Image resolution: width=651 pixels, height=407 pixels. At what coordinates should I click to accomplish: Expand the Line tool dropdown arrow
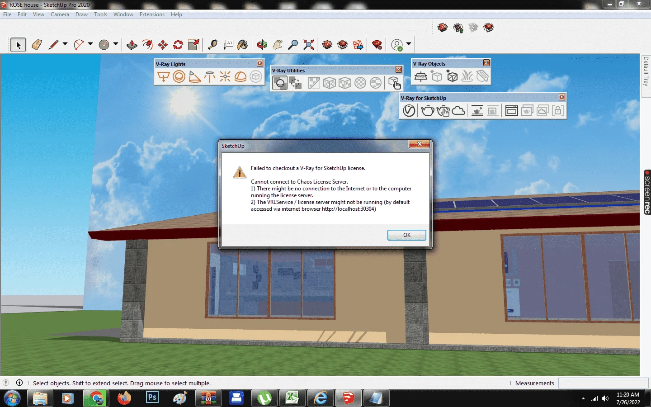coord(65,44)
